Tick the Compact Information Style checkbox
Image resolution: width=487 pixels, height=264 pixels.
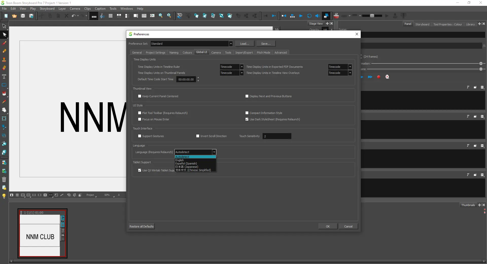point(247,113)
